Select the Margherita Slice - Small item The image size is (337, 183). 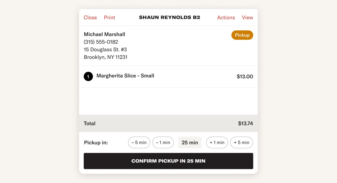click(x=125, y=76)
